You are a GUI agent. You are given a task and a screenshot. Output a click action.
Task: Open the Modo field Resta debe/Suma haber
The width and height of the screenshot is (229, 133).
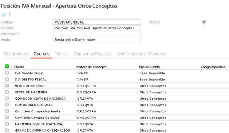tap(97, 40)
